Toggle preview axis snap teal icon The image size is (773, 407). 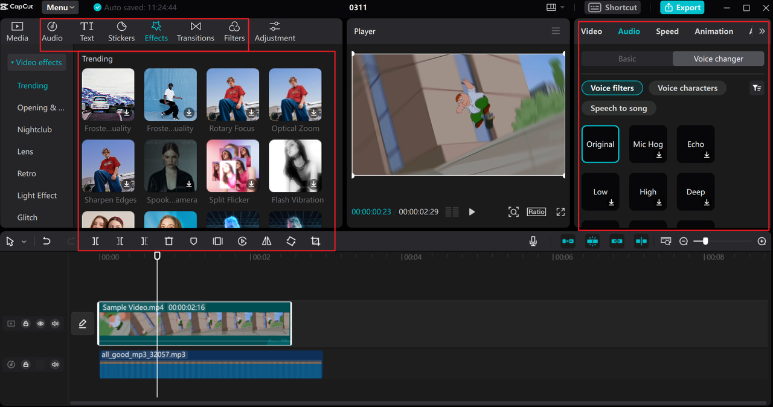point(641,241)
